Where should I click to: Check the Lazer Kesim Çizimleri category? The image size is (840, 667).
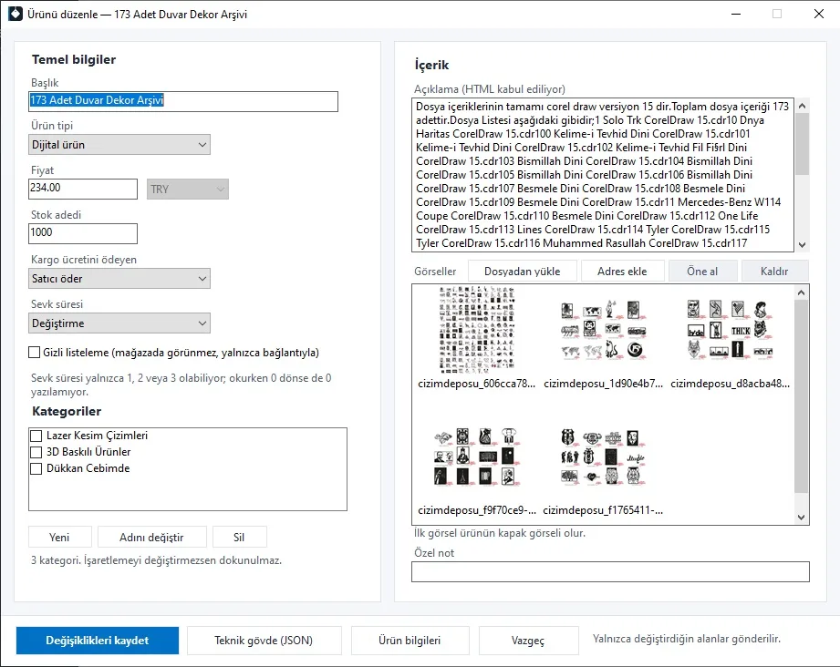pos(36,436)
